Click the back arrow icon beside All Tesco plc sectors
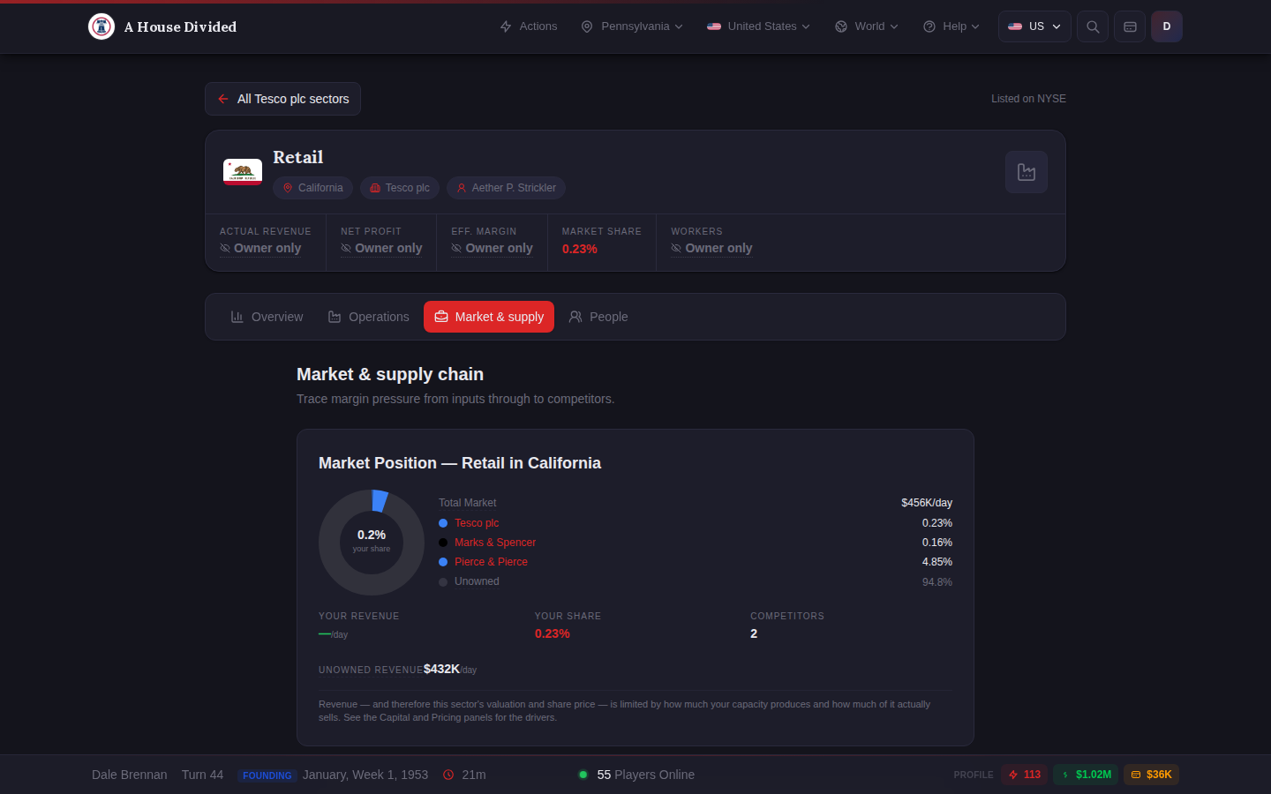The image size is (1271, 794). (223, 99)
